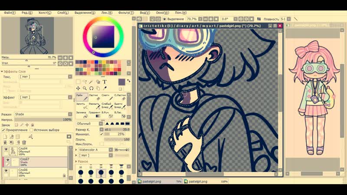This screenshot has width=347, height=195.
Task: Adjust the Непроз. opacity slider
Action: (43, 120)
